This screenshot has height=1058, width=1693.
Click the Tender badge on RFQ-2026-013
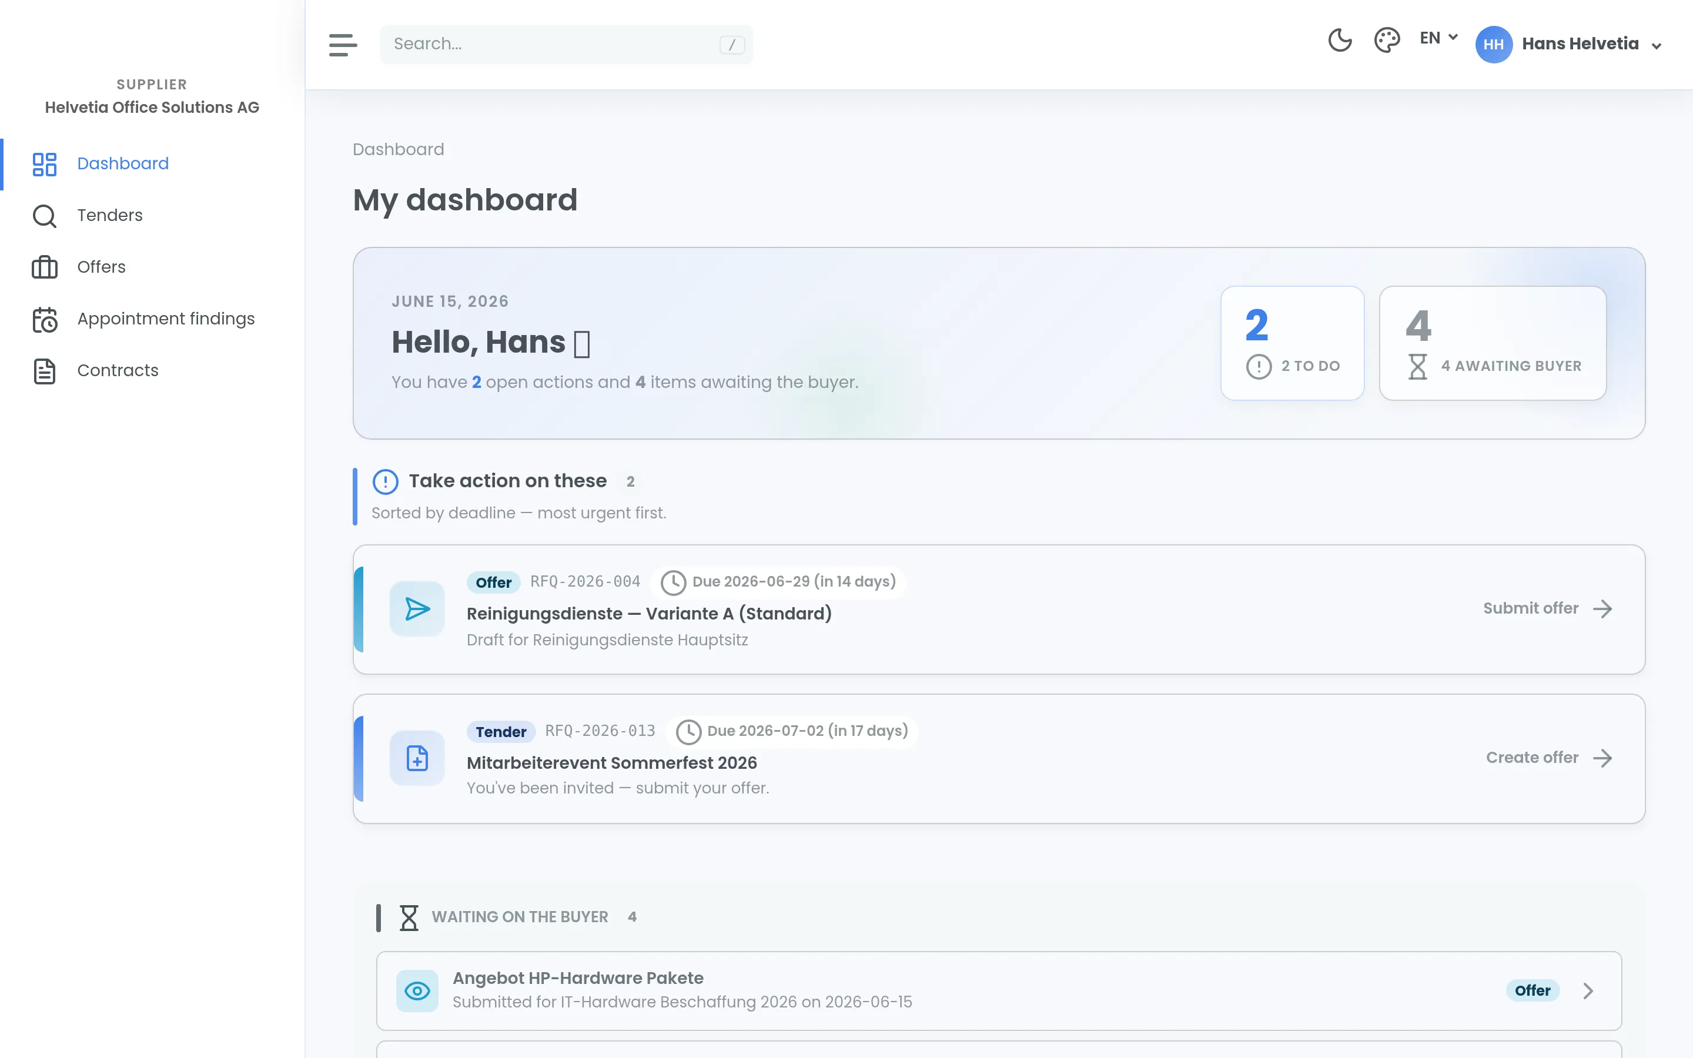pyautogui.click(x=501, y=732)
